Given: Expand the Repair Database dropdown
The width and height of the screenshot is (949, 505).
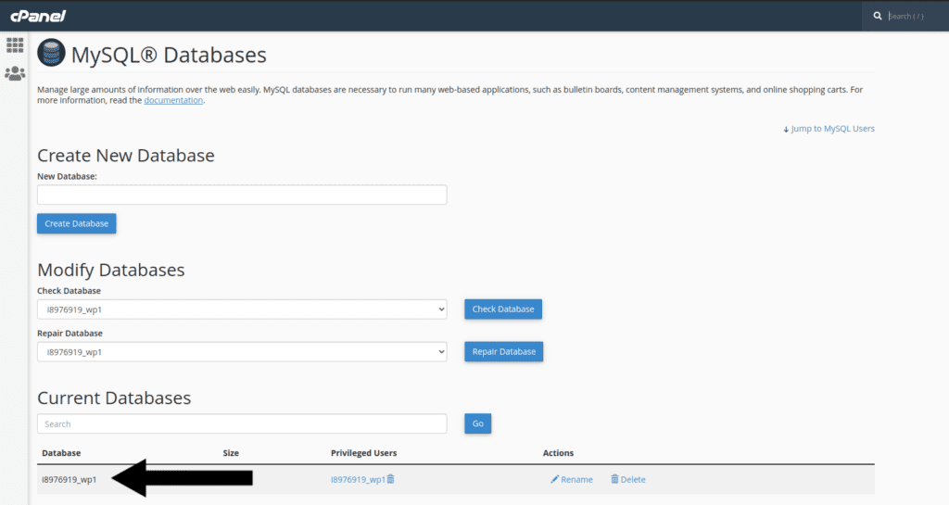Looking at the screenshot, I should 242,352.
